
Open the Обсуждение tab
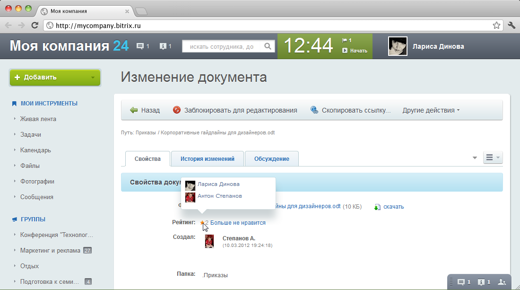[x=272, y=158]
